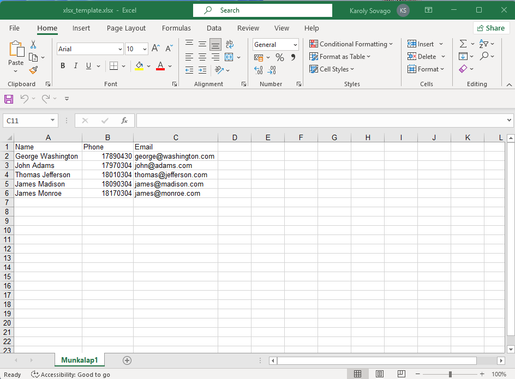Apply Comma Style number format

coord(293,57)
